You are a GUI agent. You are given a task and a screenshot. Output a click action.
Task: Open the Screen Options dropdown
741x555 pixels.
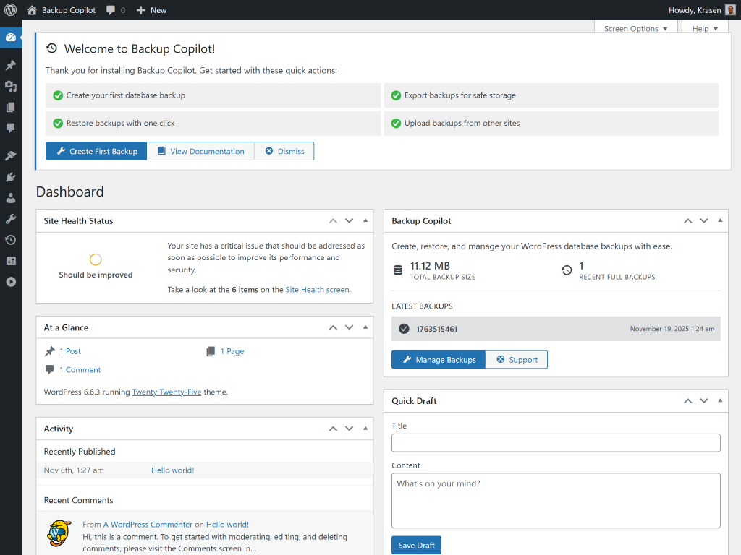pos(635,28)
